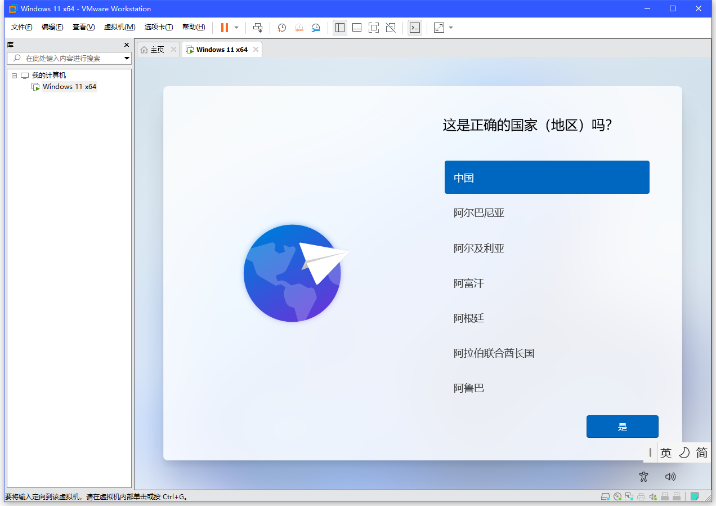Viewport: 716px width, 506px height.
Task: Open the 编辑(E) menu
Action: pos(52,27)
